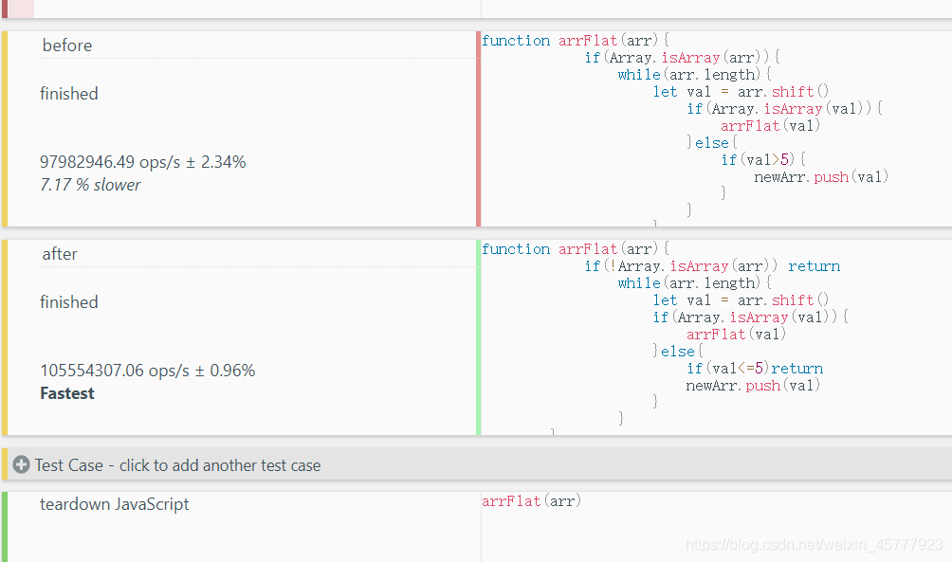Click the 'Fastest' label

coord(66,393)
